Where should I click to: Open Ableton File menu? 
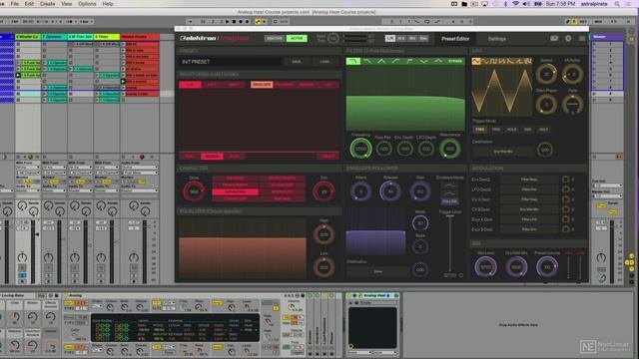click(14, 4)
